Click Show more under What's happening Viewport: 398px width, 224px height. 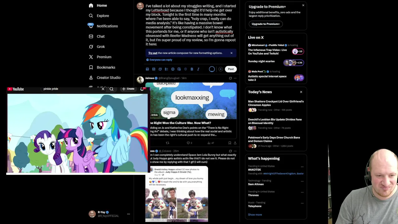[255, 215]
